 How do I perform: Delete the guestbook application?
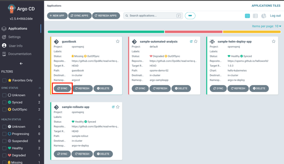tap(103, 88)
